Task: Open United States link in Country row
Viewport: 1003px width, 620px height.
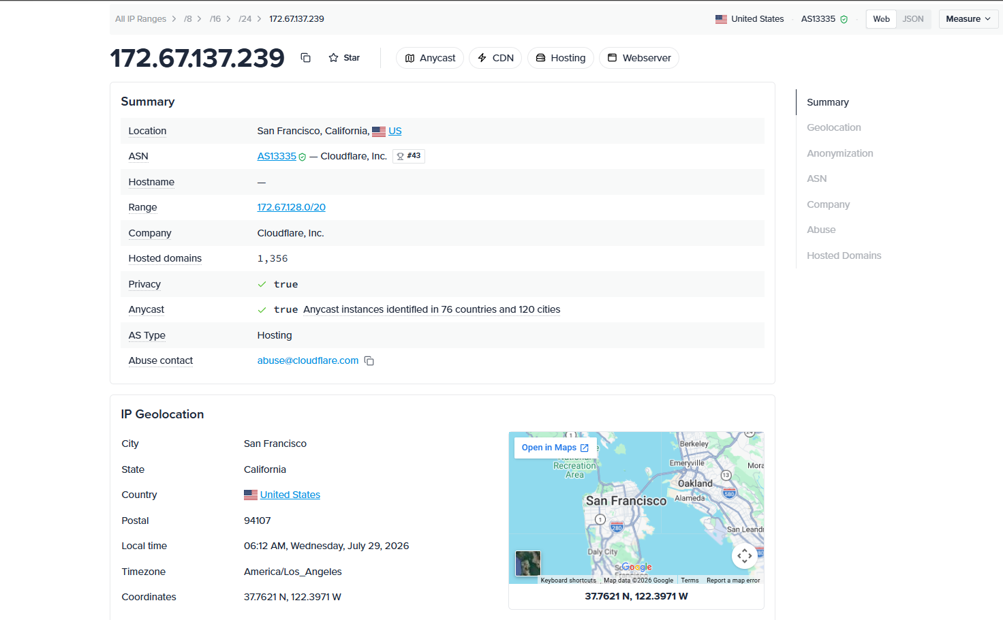Action: click(x=290, y=495)
